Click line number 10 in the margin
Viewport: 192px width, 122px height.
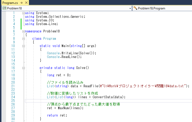(x=13, y=46)
